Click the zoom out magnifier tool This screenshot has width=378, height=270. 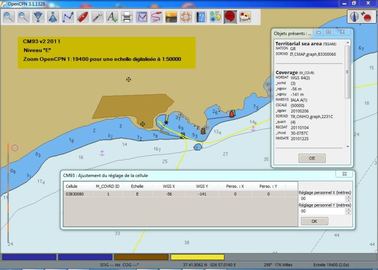23,17
